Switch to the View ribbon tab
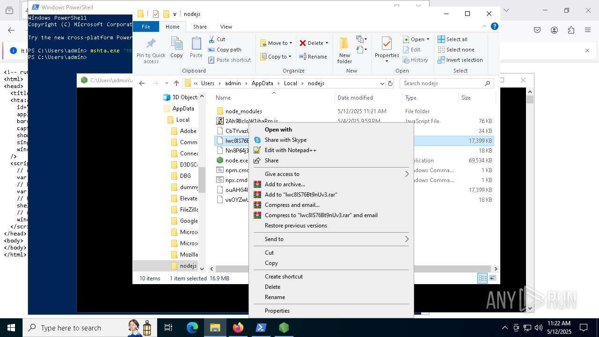Viewport: 599px width, 337px height. click(x=226, y=27)
